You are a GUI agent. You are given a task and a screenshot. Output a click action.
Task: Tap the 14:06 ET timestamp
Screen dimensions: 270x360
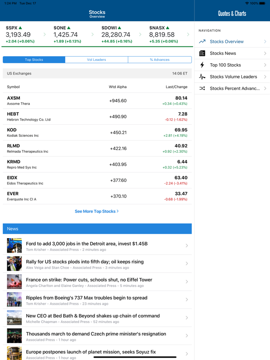(180, 74)
